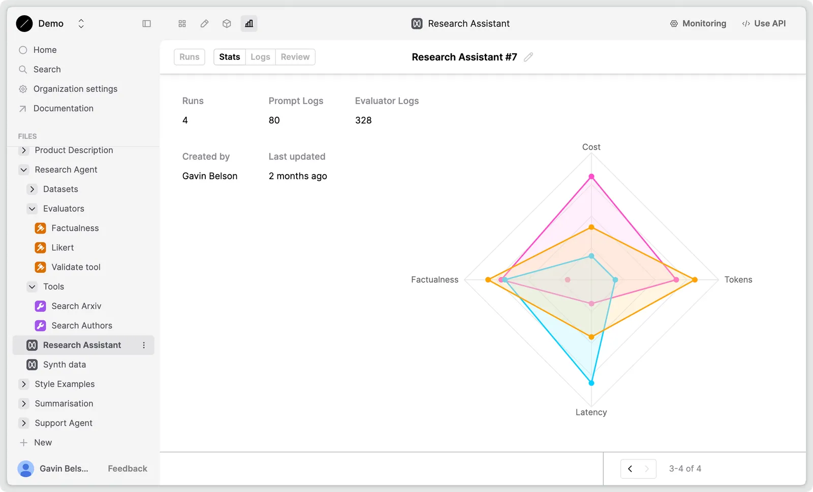Switch to the Review tab
The height and width of the screenshot is (492, 813).
[x=295, y=57]
